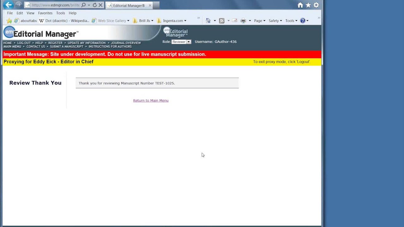Open Favorites star icon at top right

[308, 5]
